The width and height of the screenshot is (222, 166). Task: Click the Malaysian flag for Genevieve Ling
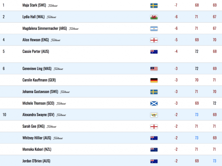click(154, 69)
